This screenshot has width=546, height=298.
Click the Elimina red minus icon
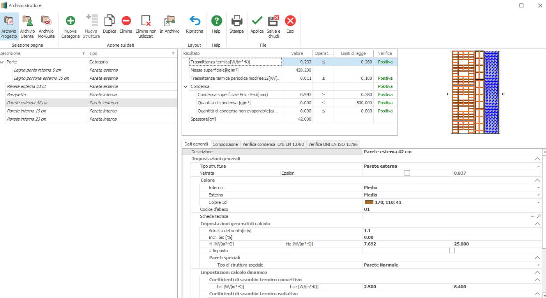pos(126,21)
